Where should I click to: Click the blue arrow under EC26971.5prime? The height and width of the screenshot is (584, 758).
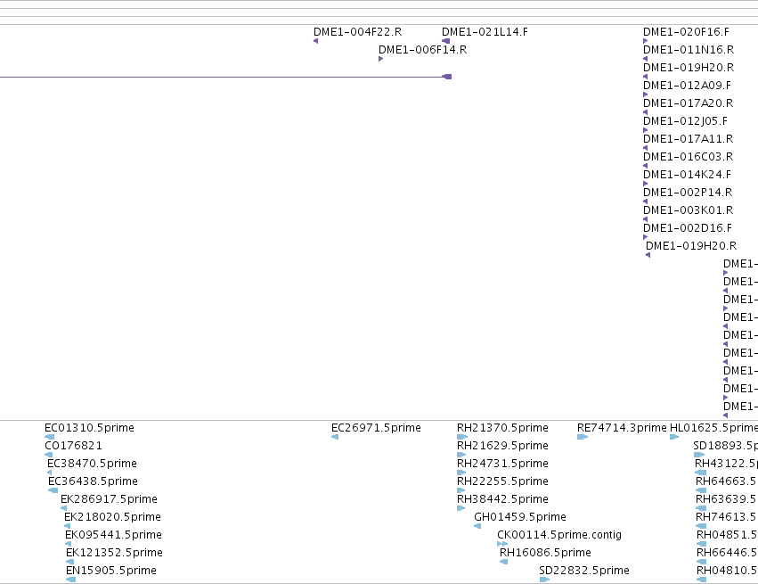335,437
